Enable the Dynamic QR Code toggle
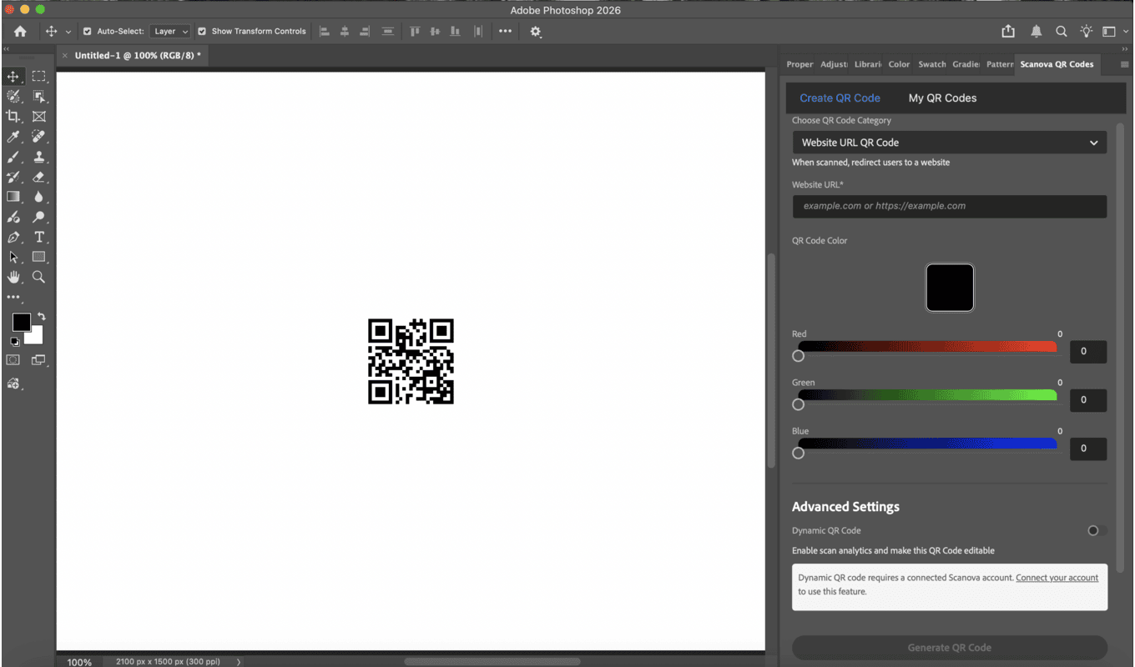Viewport: 1135px width, 667px height. pyautogui.click(x=1097, y=530)
